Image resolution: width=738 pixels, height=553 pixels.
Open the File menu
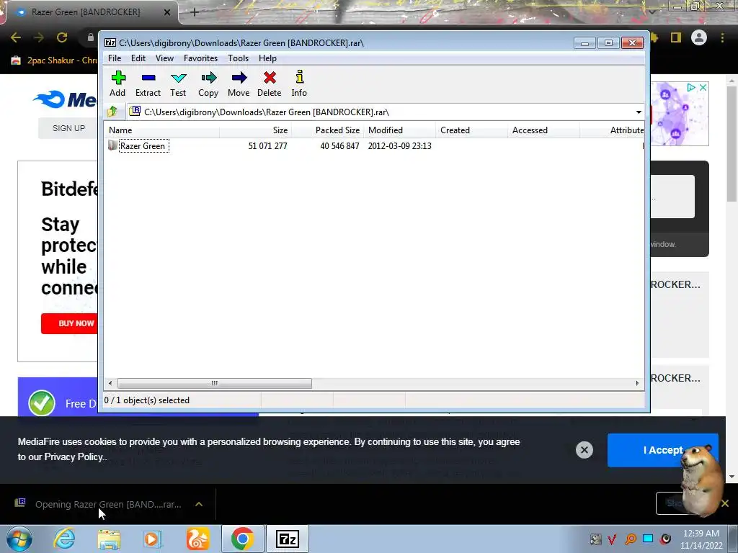pyautogui.click(x=115, y=58)
